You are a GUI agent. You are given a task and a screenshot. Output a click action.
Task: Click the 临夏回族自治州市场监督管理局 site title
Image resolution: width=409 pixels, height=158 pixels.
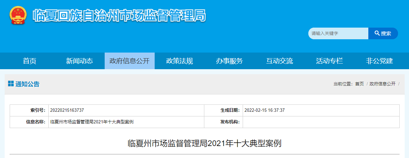119,16
